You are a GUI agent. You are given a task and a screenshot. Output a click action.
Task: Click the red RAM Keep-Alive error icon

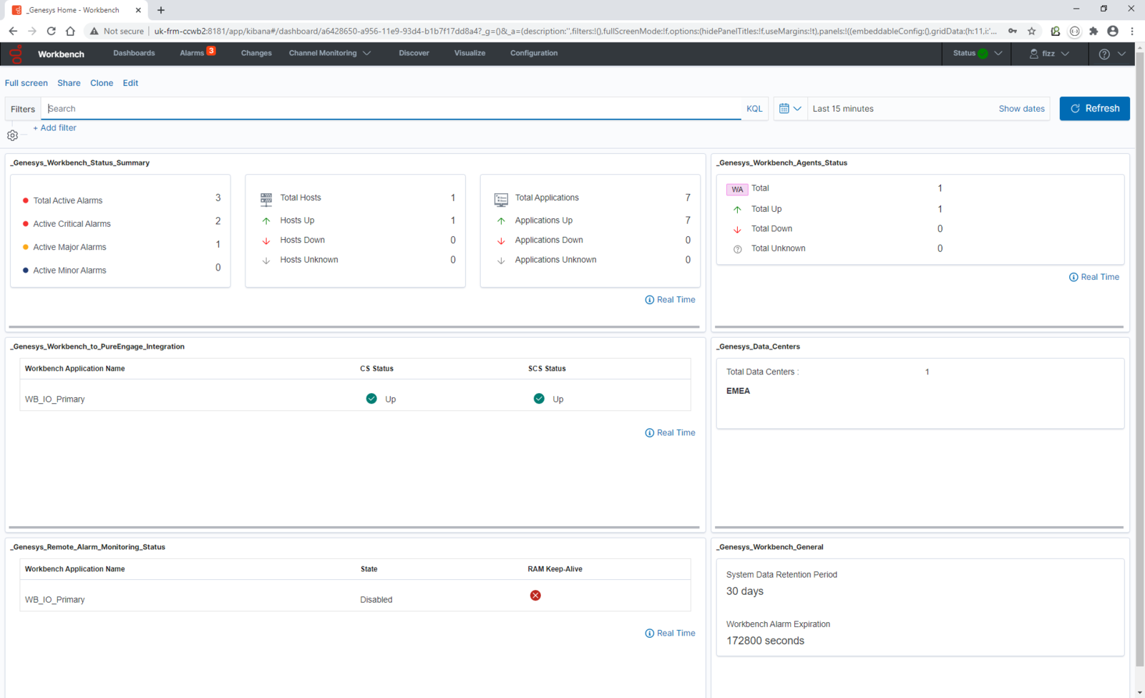[535, 596]
